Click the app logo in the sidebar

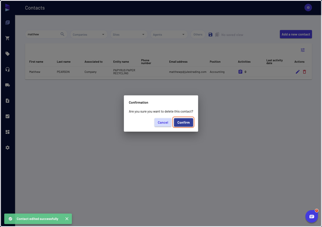click(8, 8)
